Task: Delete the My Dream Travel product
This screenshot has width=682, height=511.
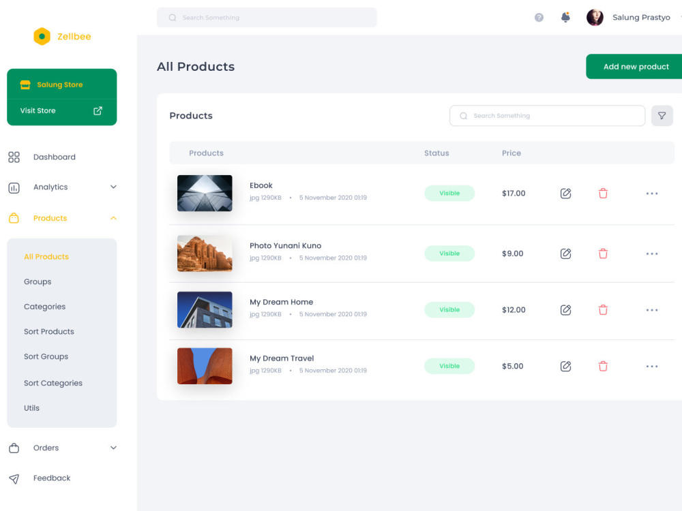Action: tap(603, 367)
